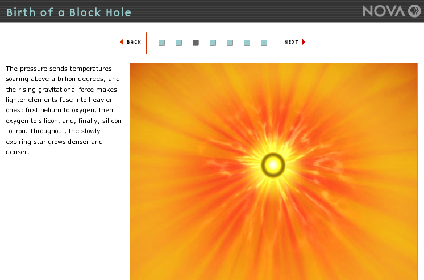
Task: Jump to slide five square marker
Action: click(x=230, y=43)
